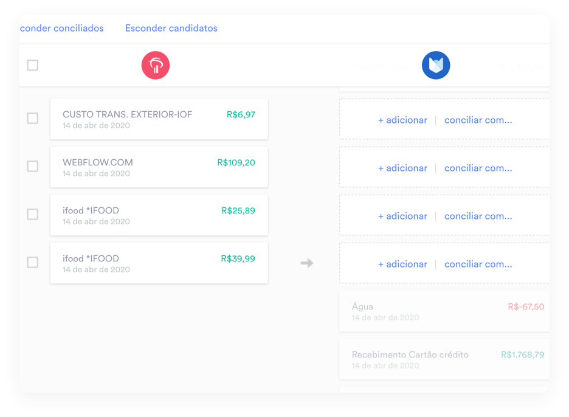This screenshot has width=569, height=417.
Task: Click the blue system logo icon
Action: click(x=435, y=65)
